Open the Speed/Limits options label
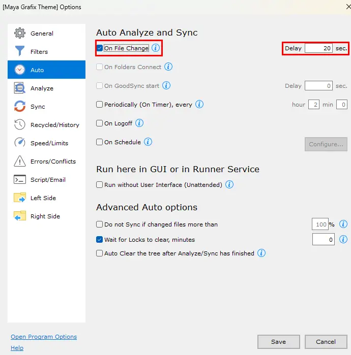This screenshot has width=351, height=355. [x=49, y=143]
